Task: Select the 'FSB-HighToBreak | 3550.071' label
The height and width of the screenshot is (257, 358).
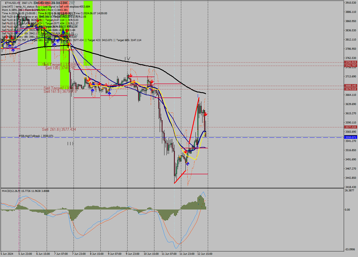Action: pos(36,136)
